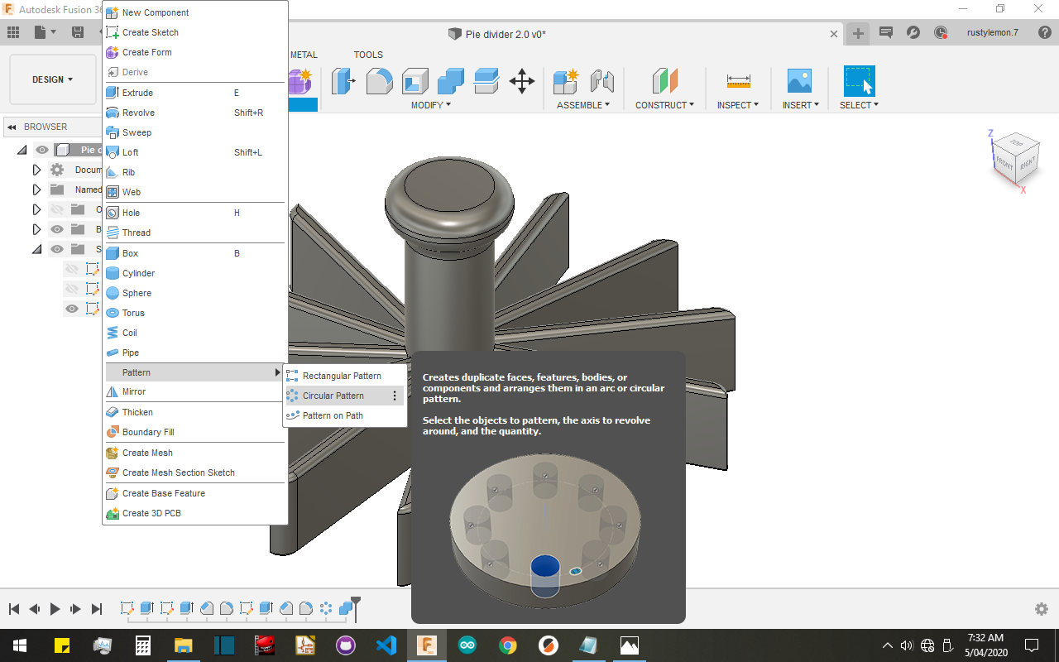1059x662 pixels.
Task: Open Google Chrome from taskbar
Action: [x=508, y=645]
